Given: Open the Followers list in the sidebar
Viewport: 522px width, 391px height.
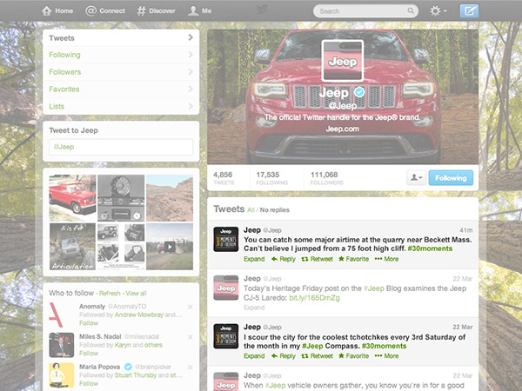Looking at the screenshot, I should (121, 72).
